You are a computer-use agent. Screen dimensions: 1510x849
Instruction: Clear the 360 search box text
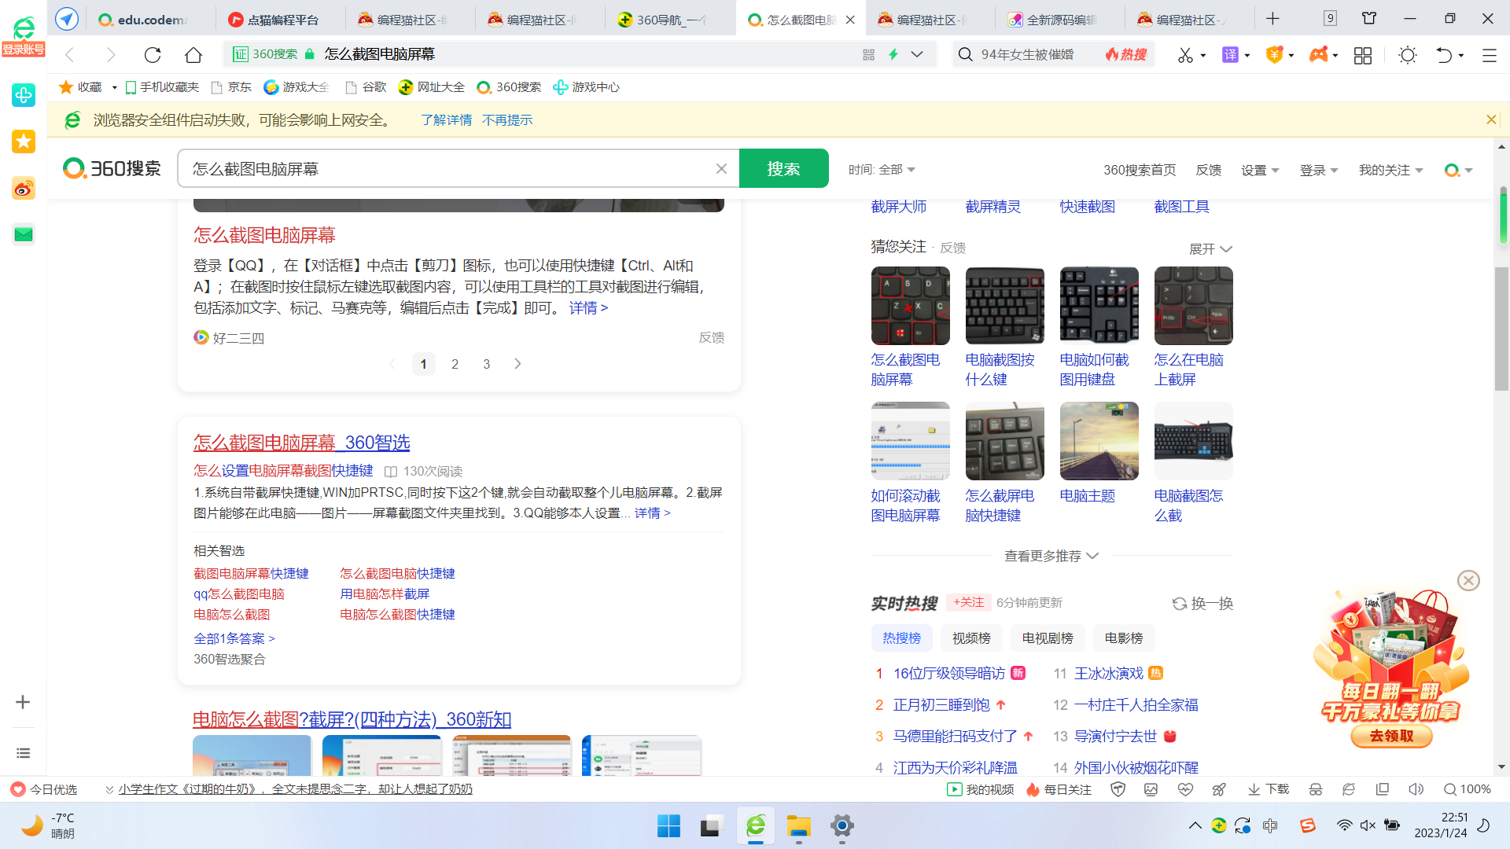click(721, 168)
